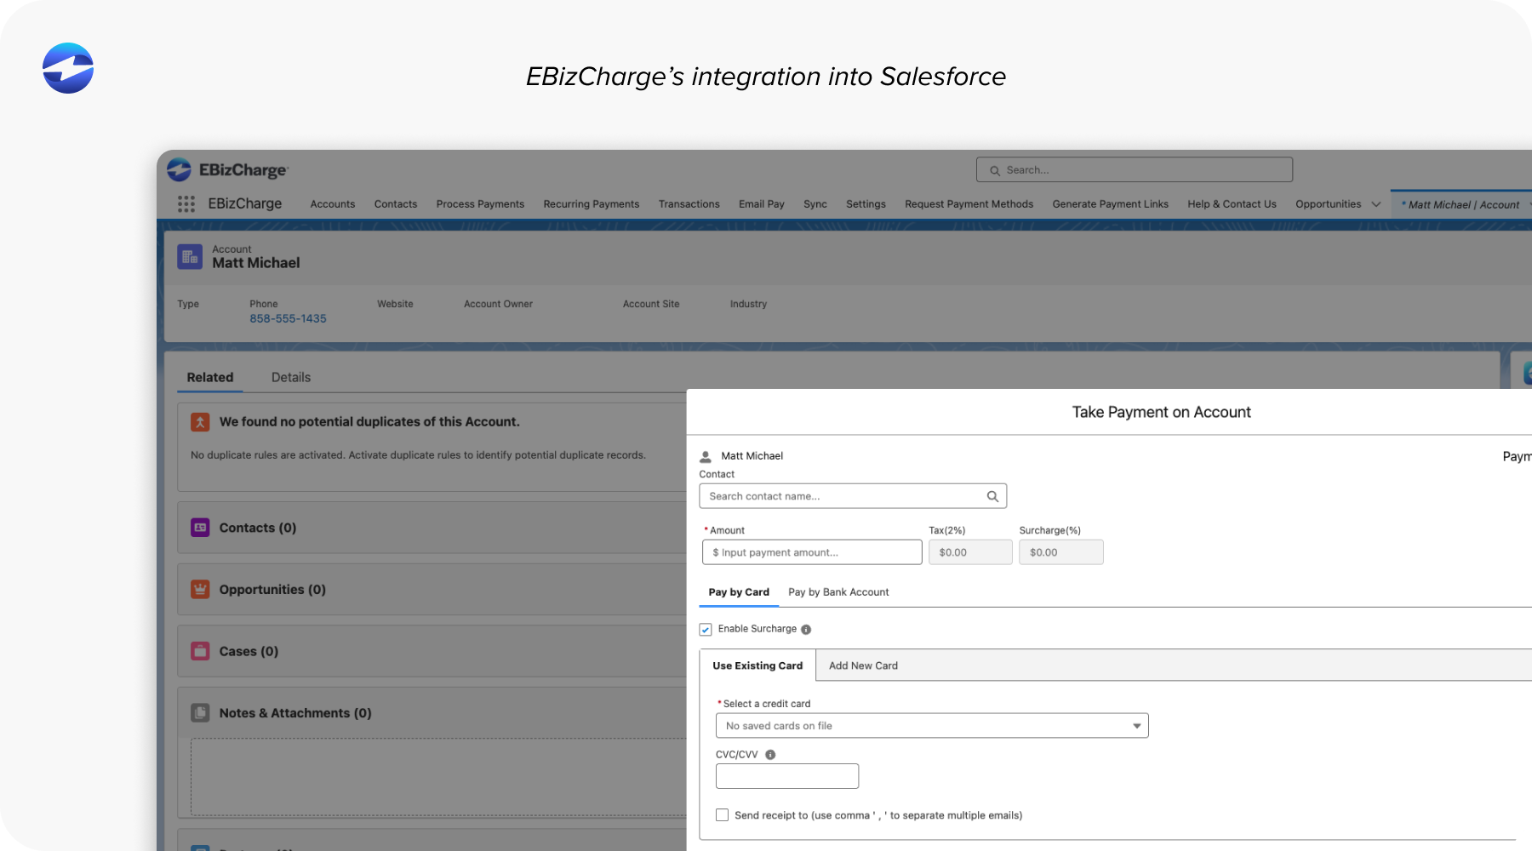Viewport: 1532px width, 851px height.
Task: Click the Contacts section purple icon
Action: click(200, 528)
